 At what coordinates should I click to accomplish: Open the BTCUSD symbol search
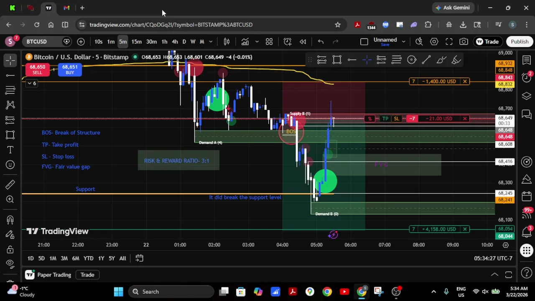click(x=37, y=41)
